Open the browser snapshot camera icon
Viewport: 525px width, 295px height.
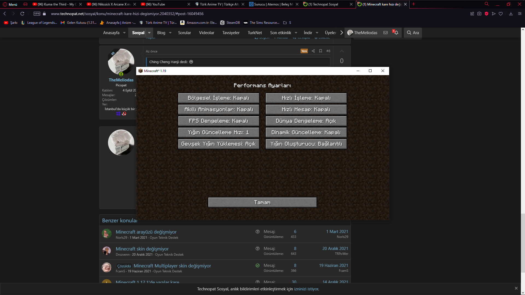coord(479,14)
